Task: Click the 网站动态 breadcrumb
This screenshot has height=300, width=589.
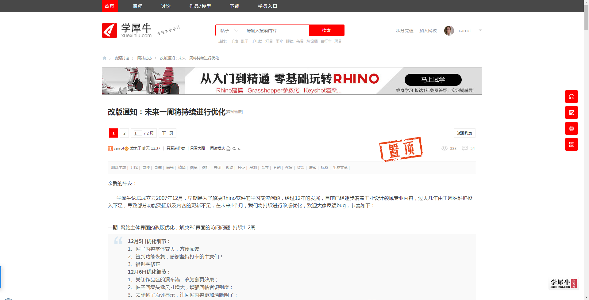Action: (x=144, y=58)
